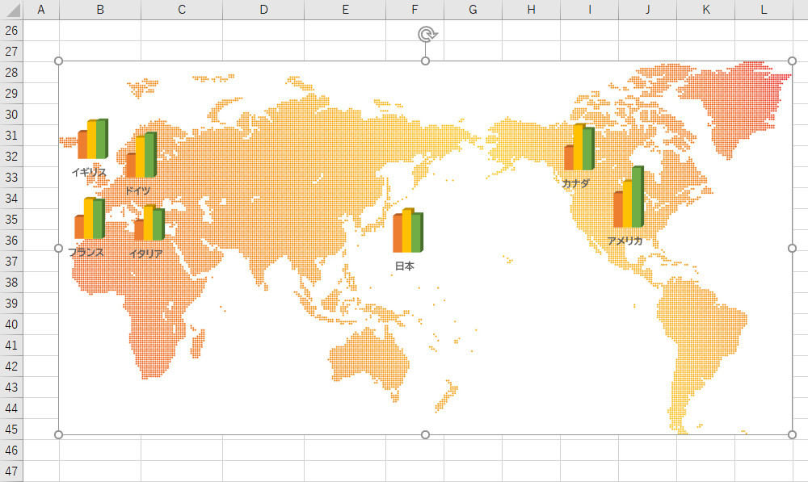Image resolution: width=808 pixels, height=482 pixels.
Task: Select column C header
Action: (x=182, y=10)
